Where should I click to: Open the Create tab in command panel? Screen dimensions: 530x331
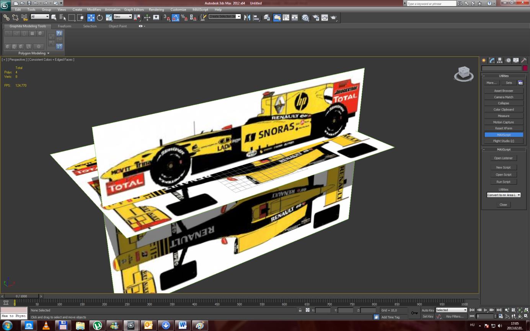tap(484, 60)
